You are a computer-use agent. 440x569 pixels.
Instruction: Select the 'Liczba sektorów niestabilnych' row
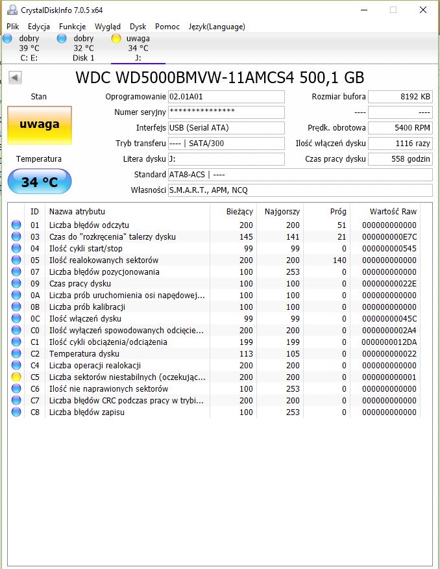coord(214,377)
